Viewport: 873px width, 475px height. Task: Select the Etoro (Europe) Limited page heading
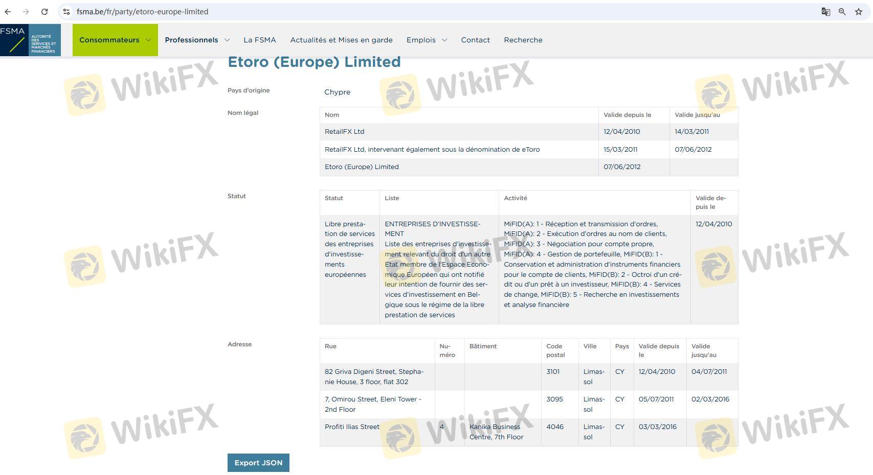pos(314,62)
